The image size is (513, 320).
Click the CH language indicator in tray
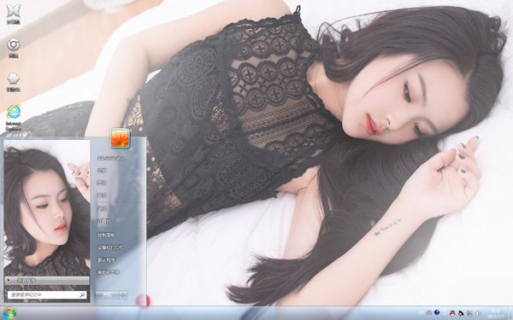pos(421,313)
